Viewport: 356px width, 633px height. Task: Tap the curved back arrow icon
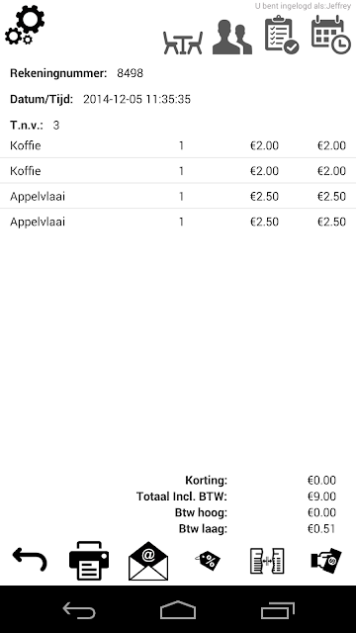pos(30,560)
